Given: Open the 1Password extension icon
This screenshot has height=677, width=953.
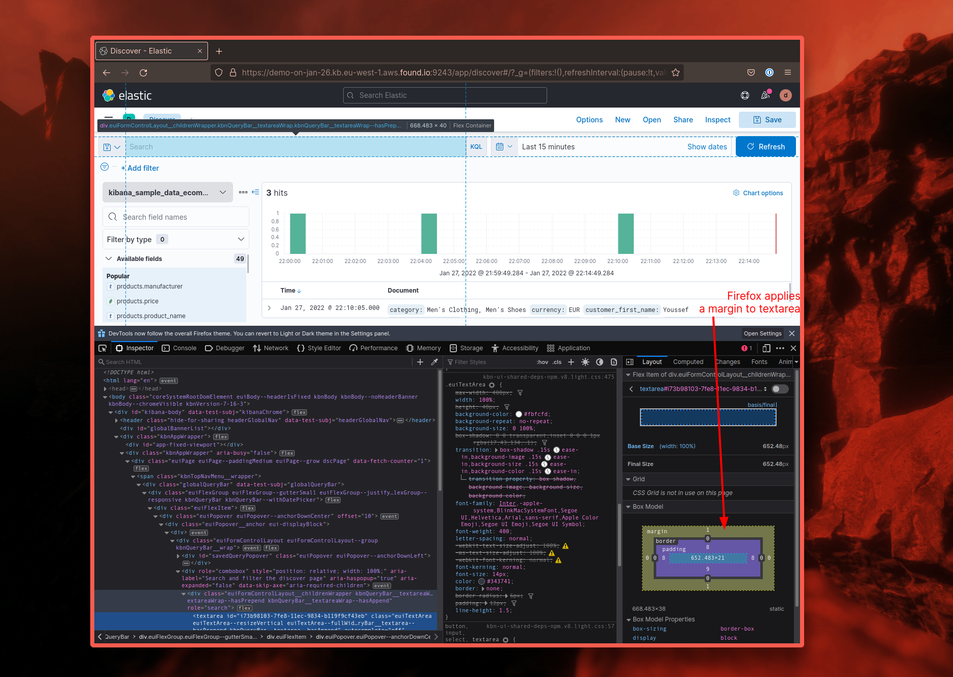Looking at the screenshot, I should click(769, 72).
